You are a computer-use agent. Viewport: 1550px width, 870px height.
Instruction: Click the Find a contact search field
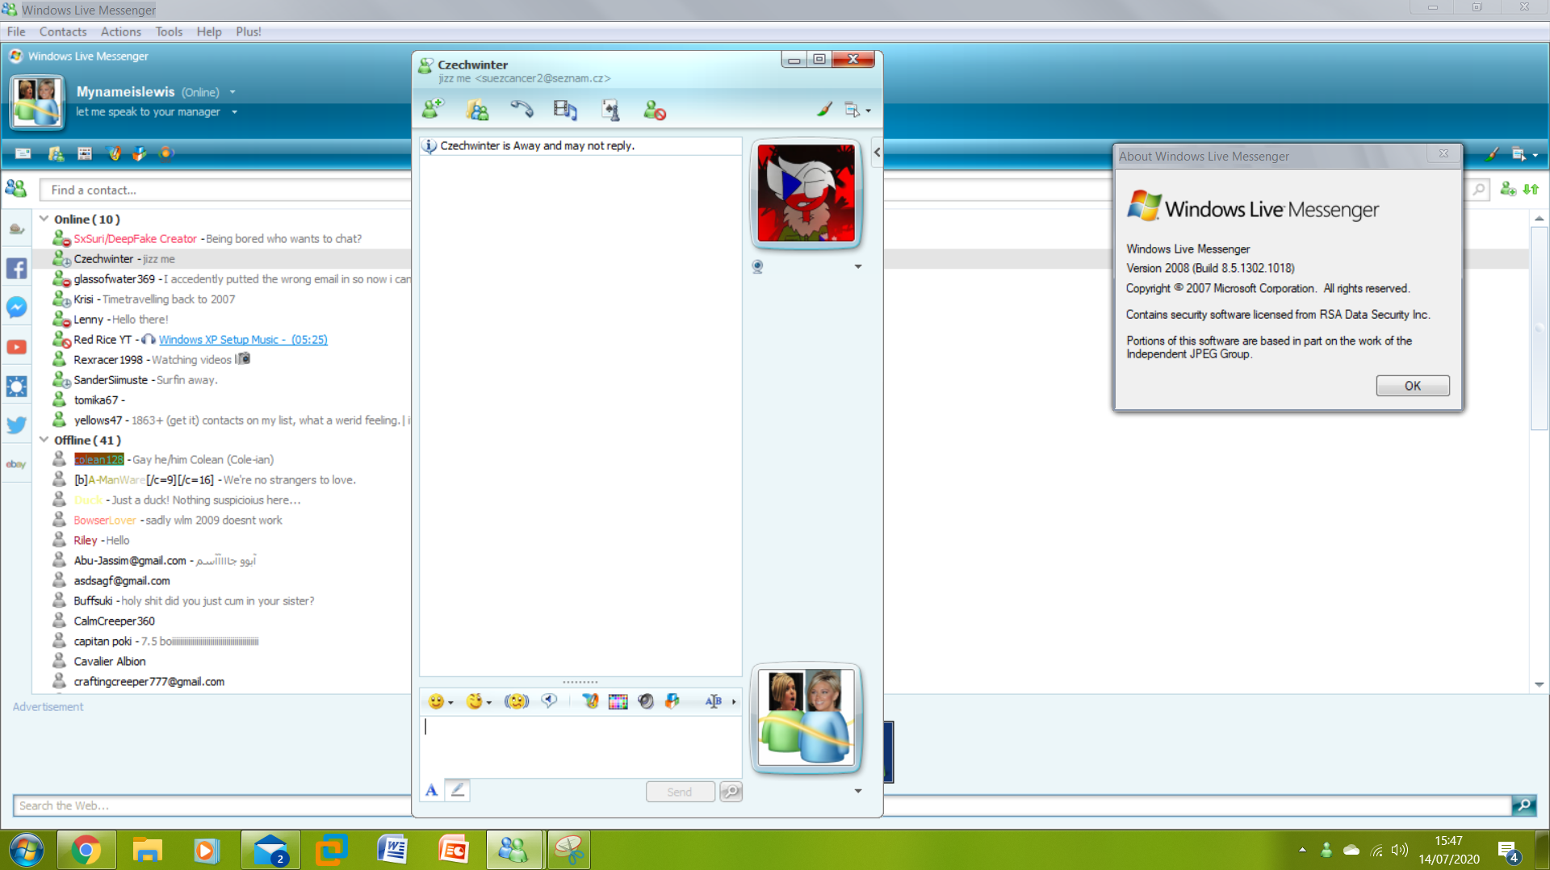pos(226,190)
